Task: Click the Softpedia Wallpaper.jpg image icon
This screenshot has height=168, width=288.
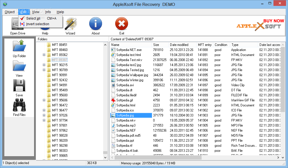Action: [x=113, y=75]
